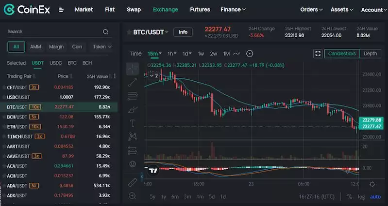Toggle the auto scale option

tap(375, 197)
